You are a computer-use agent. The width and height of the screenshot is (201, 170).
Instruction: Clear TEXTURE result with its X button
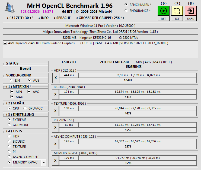[x=55, y=111]
